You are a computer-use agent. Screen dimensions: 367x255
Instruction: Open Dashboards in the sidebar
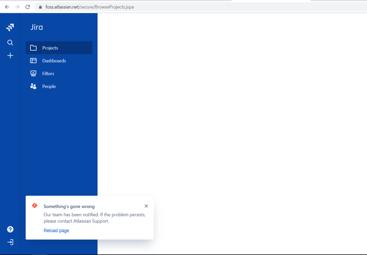[x=59, y=61]
